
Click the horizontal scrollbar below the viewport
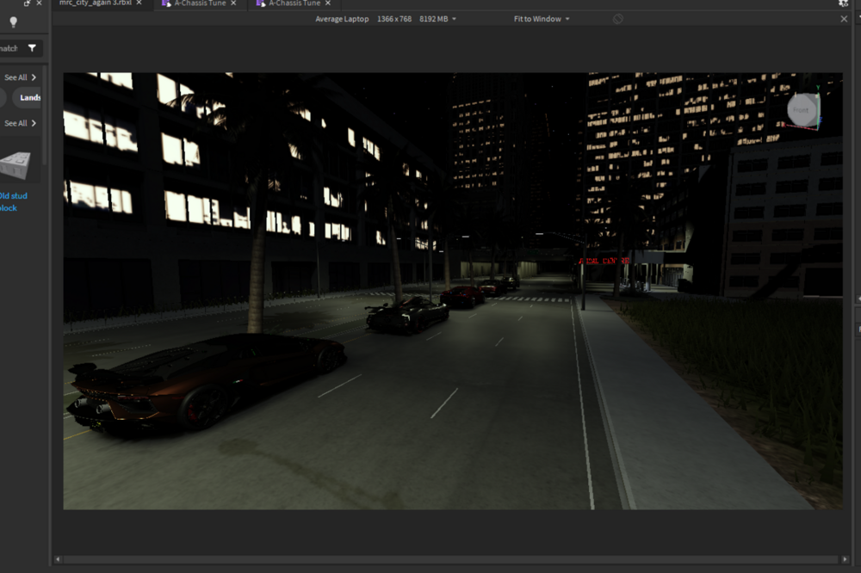pyautogui.click(x=450, y=559)
